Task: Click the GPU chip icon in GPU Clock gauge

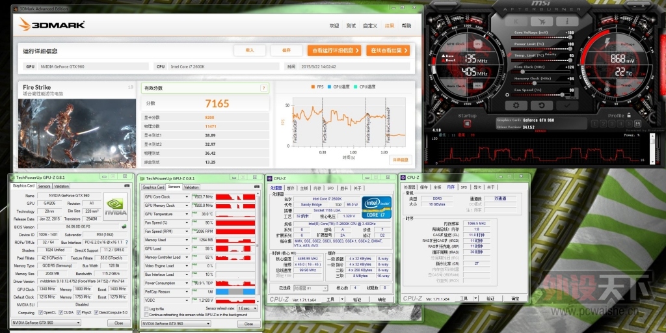Action: [x=477, y=44]
